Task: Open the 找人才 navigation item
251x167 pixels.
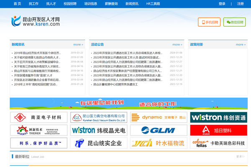Action: click(51, 4)
